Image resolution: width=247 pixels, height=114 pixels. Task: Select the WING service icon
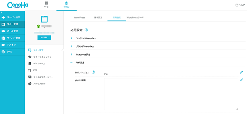66,3
